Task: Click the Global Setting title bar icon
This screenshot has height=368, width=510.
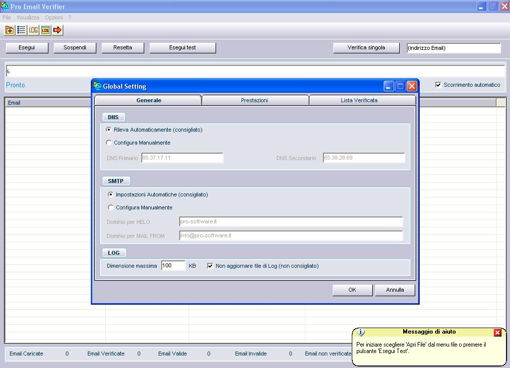Action: 98,86
